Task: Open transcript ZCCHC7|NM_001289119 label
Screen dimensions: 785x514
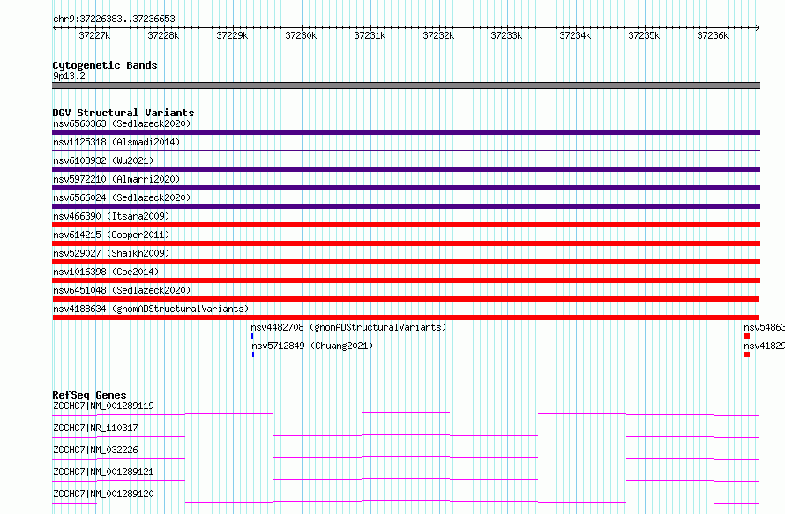Action: [103, 406]
